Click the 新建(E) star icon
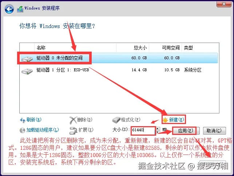The image size is (234, 176). pos(165,120)
